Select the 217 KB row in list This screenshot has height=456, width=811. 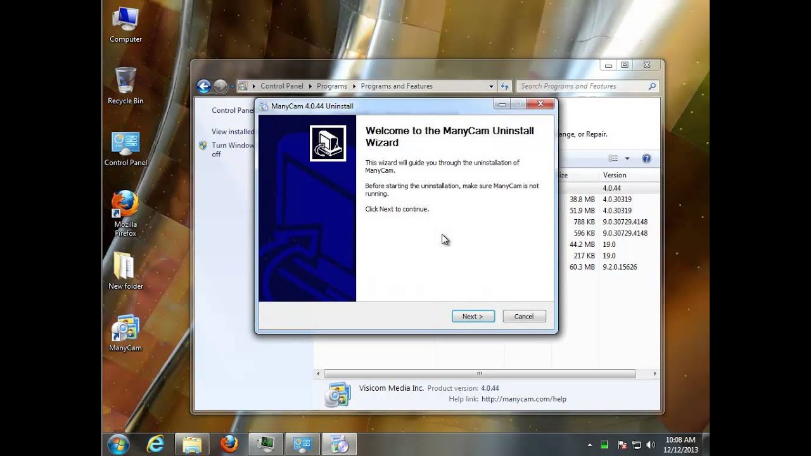609,256
